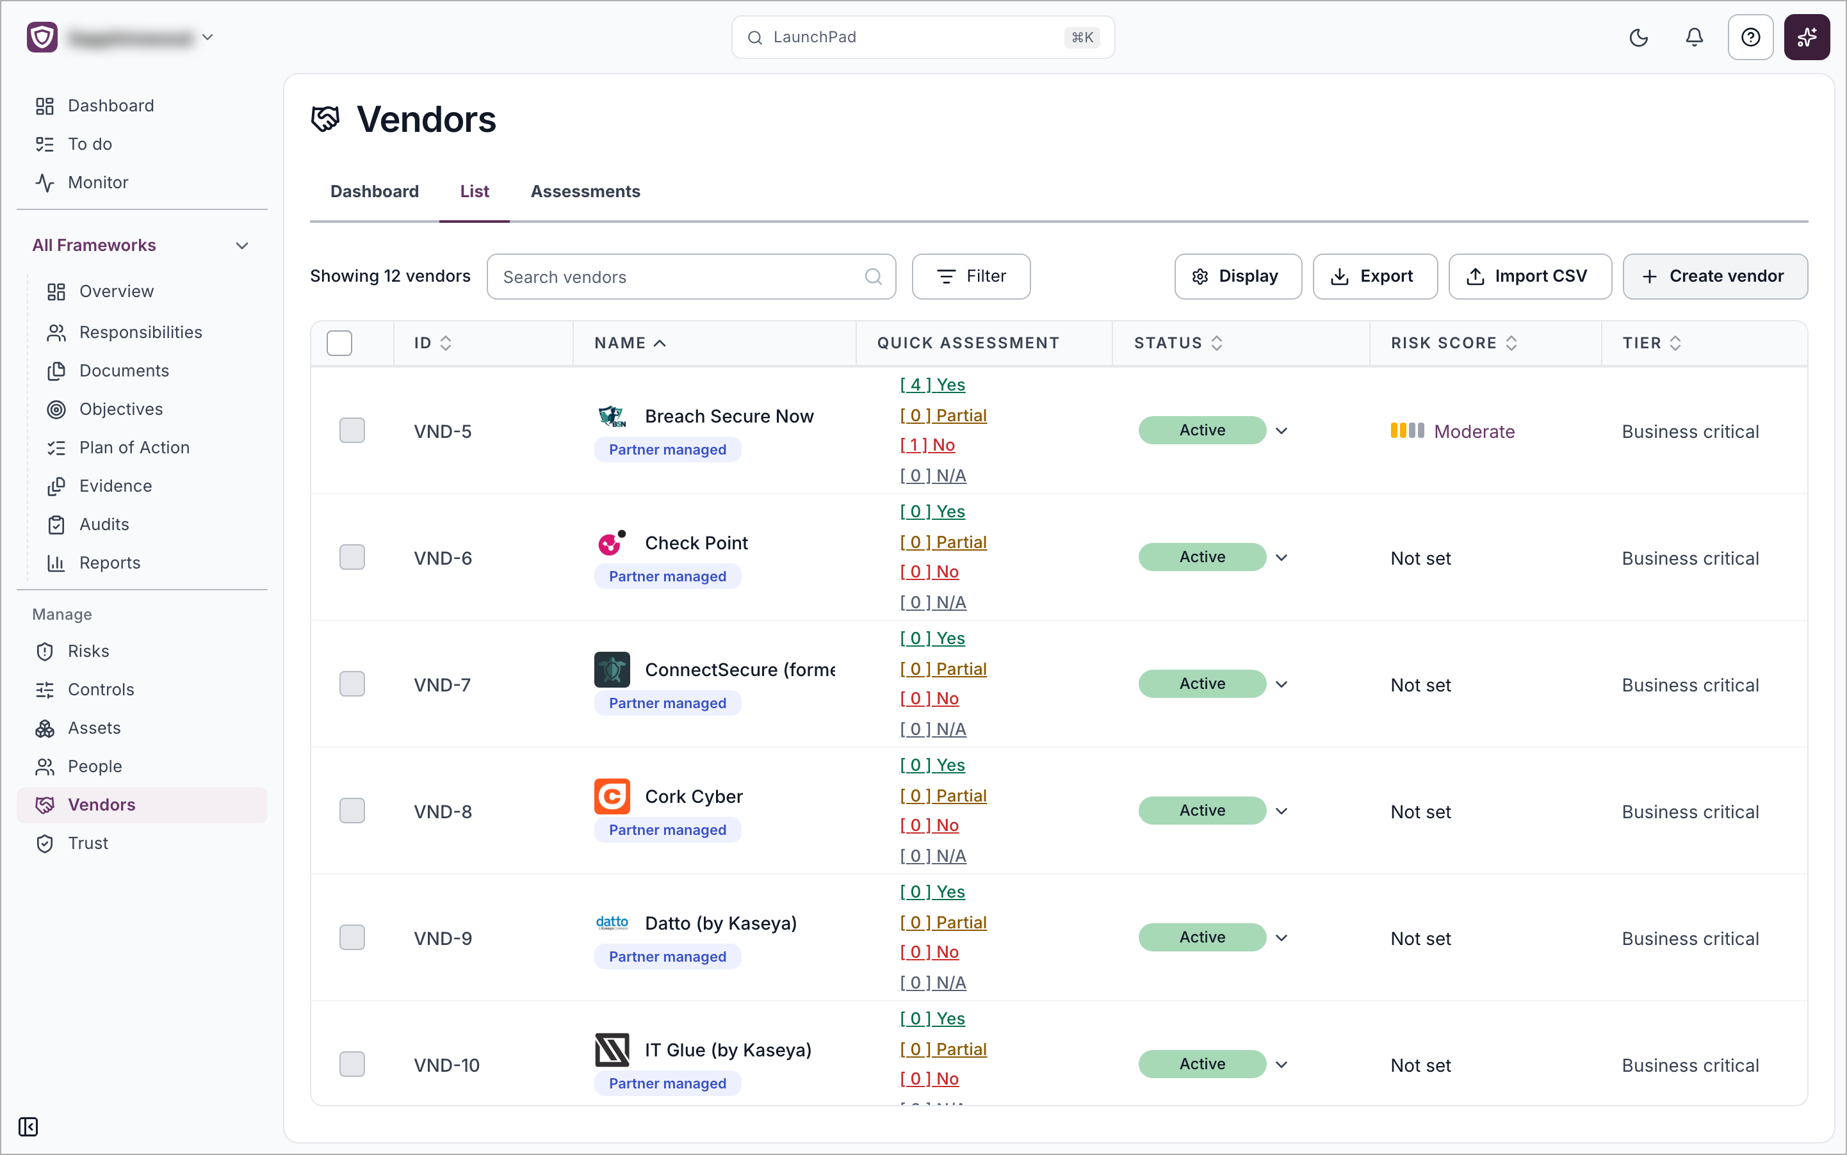This screenshot has width=1847, height=1155.
Task: Select the VND-7 row checkbox
Action: (352, 684)
